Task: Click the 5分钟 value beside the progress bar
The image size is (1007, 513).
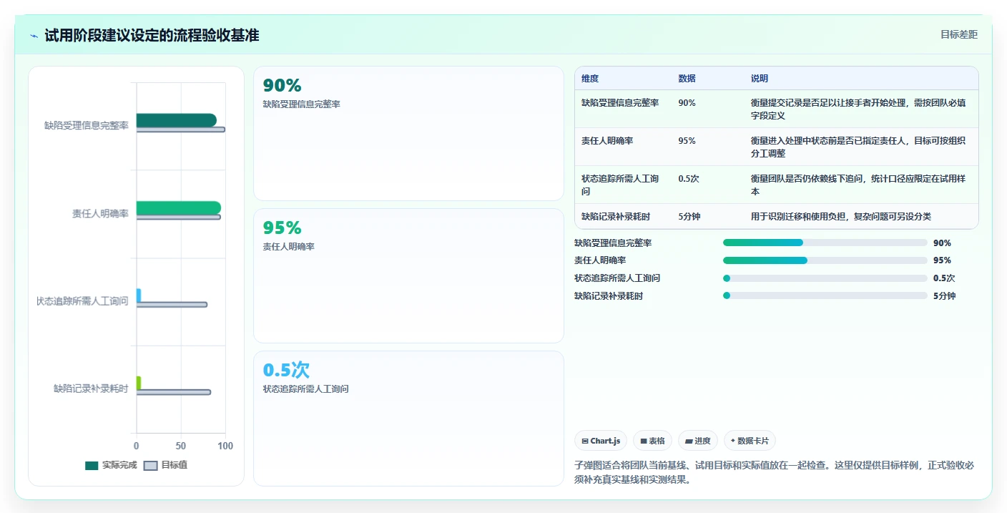Action: click(944, 296)
